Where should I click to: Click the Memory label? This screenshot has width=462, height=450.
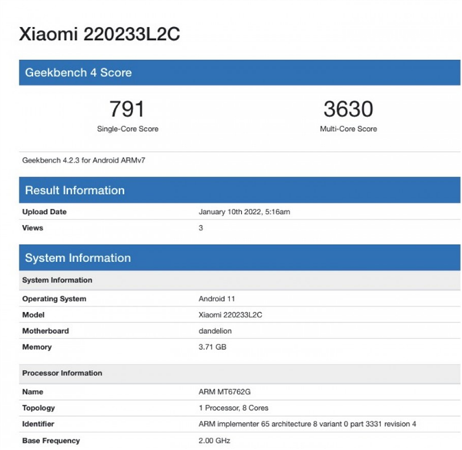(37, 347)
